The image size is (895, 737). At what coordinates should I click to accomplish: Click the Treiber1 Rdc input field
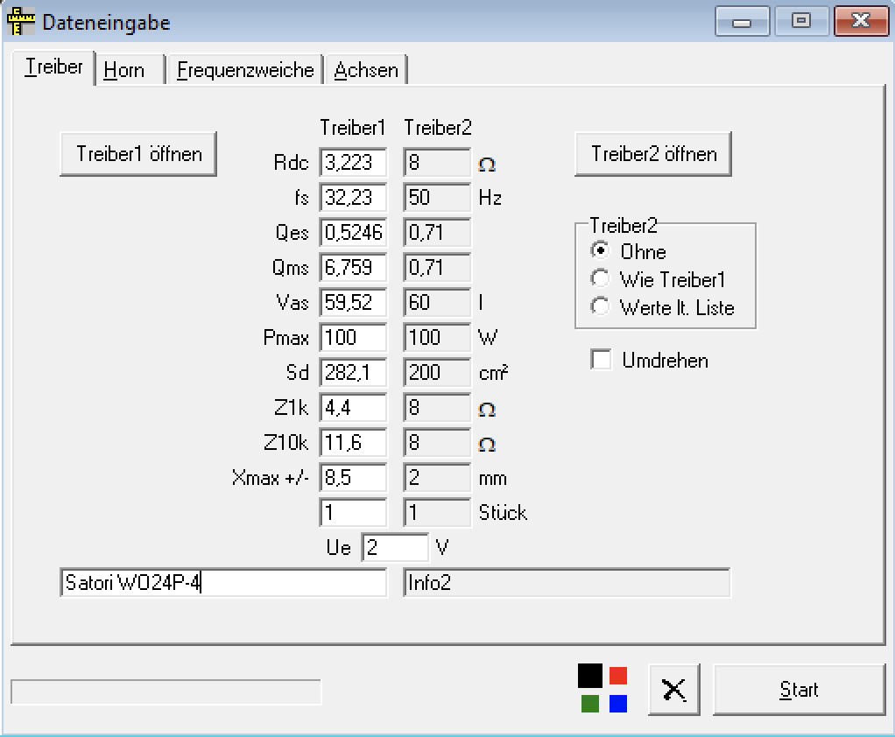click(353, 163)
